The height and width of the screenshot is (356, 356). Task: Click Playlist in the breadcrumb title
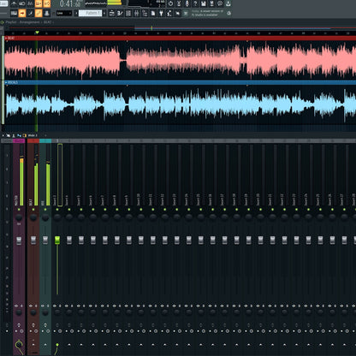click(11, 22)
